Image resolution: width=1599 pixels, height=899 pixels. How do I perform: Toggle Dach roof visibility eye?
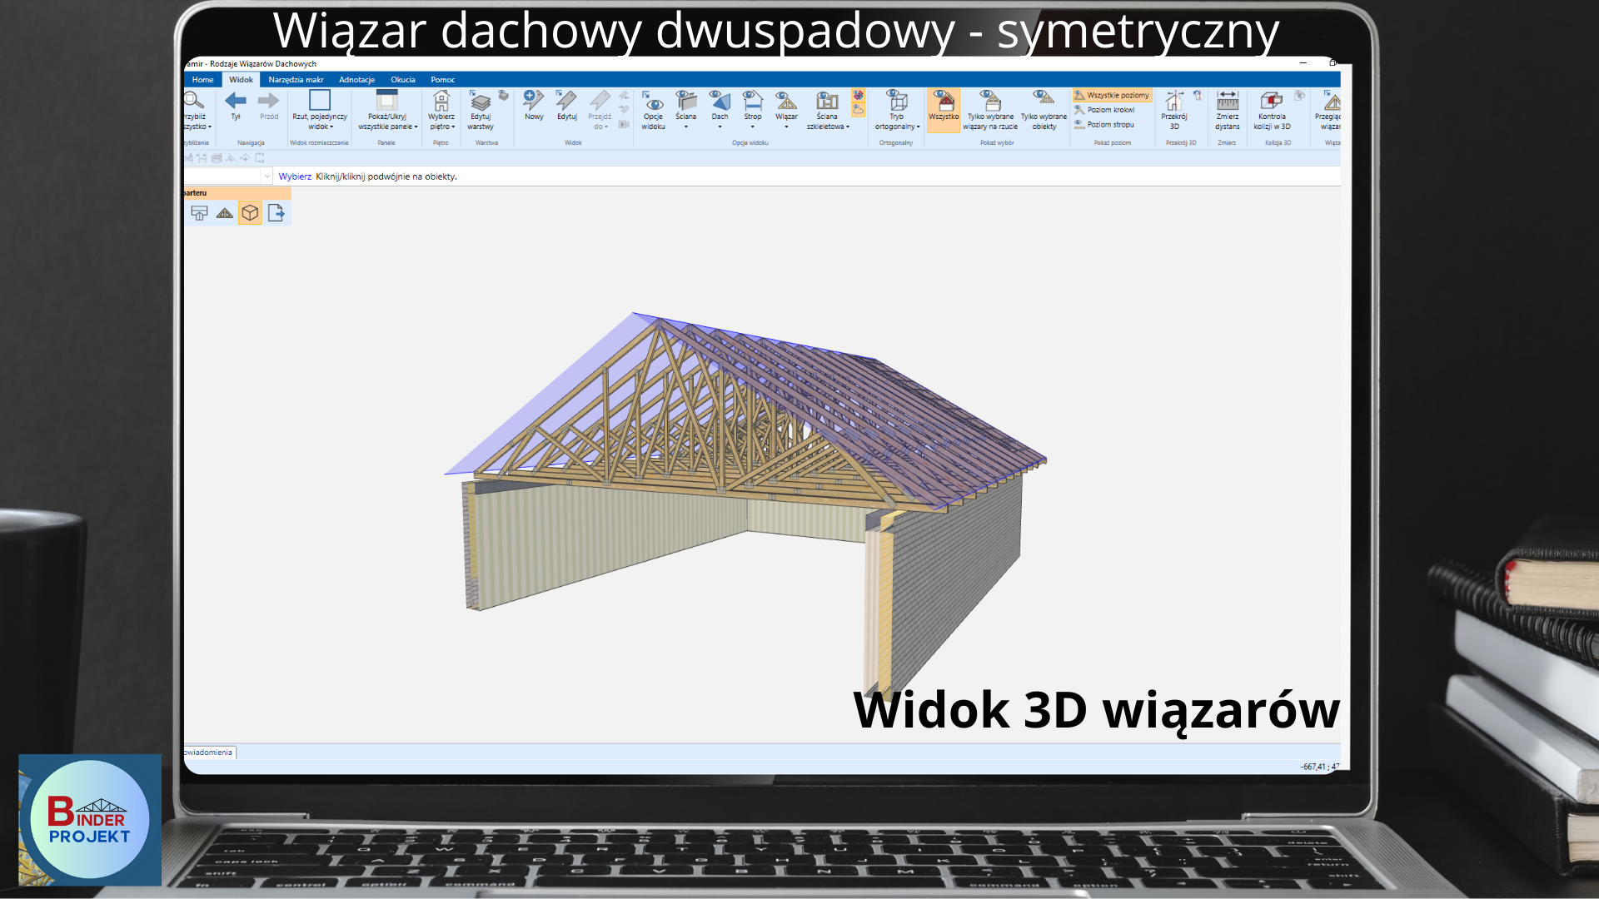coord(720,101)
